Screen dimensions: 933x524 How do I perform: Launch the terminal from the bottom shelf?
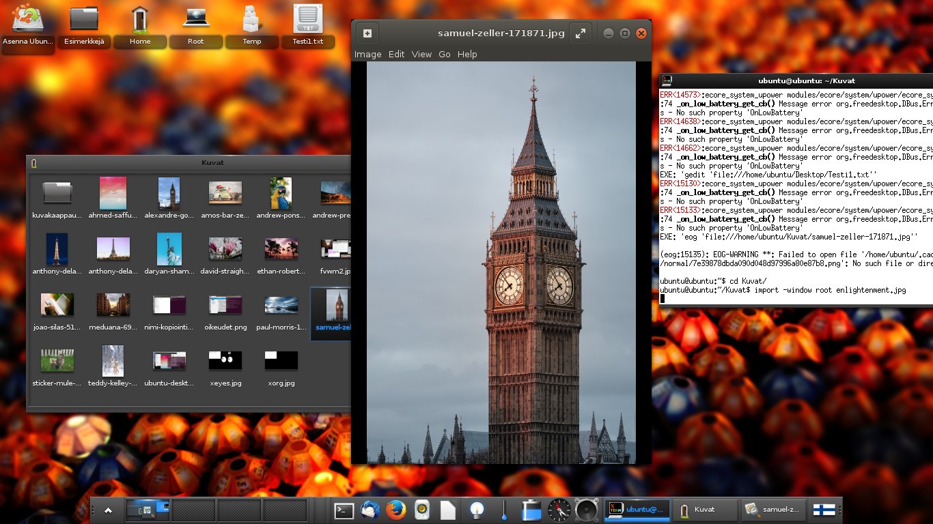coord(344,510)
